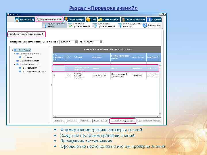The image size is (207, 155).
Task: Click the Программы проверки document icon
Action: 95,25
